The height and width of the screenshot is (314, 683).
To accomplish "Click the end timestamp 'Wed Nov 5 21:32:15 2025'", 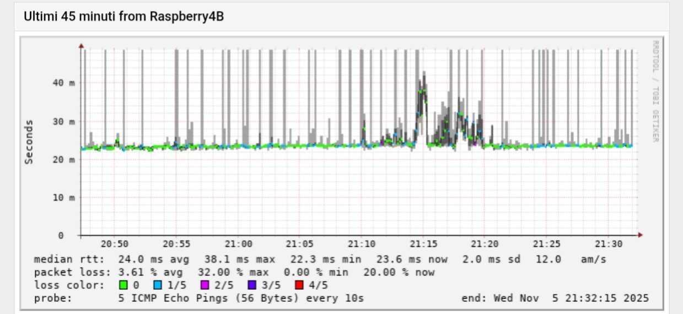I will [x=571, y=298].
